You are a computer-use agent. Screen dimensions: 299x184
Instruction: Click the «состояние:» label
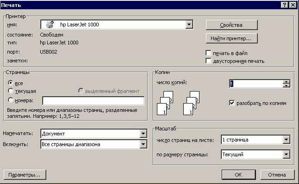(x=20, y=35)
